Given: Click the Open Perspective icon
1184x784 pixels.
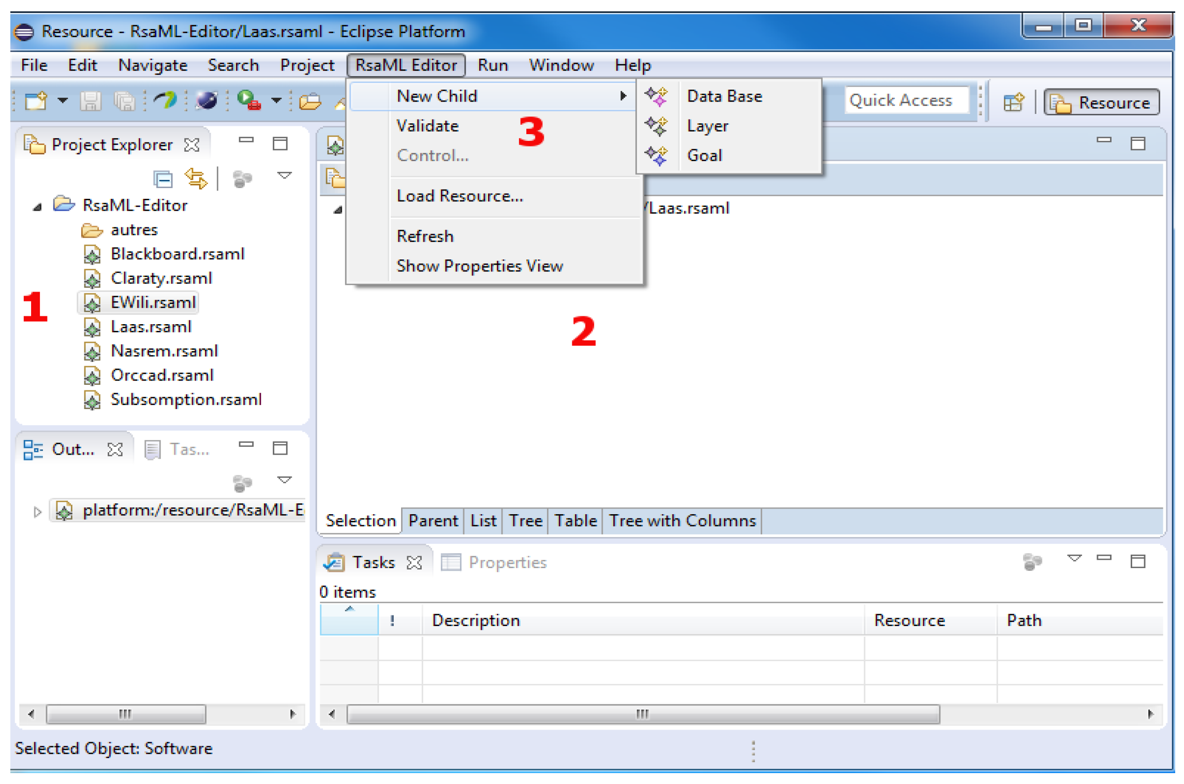Looking at the screenshot, I should click(1013, 102).
